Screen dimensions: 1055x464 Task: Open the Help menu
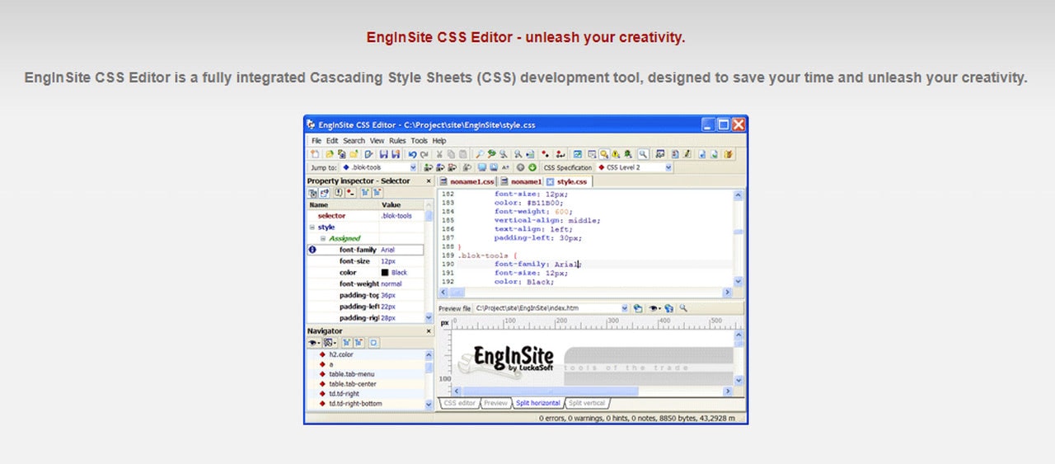[x=439, y=141]
